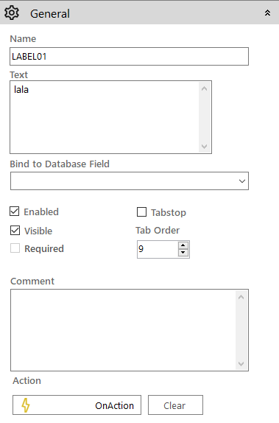Click Comment box scroll down arrow
Image resolution: width=279 pixels, height=423 pixels.
pos(241,363)
